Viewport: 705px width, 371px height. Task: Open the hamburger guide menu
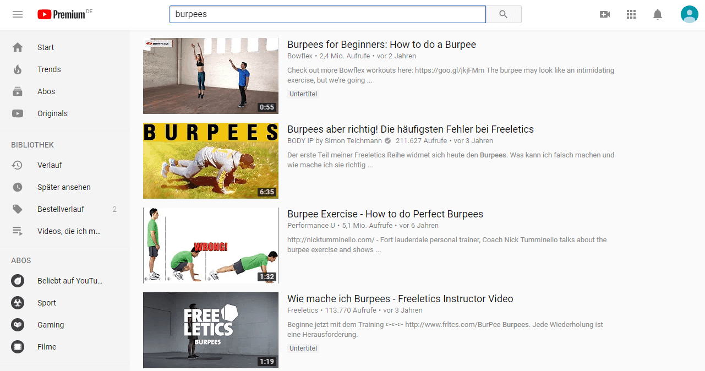point(18,14)
